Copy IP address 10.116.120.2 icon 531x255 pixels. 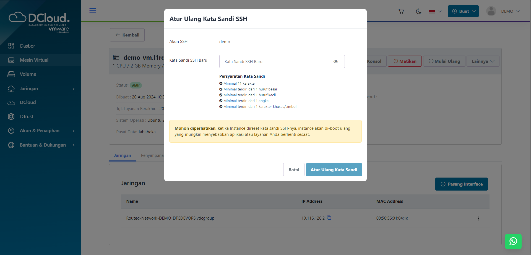[329, 218]
